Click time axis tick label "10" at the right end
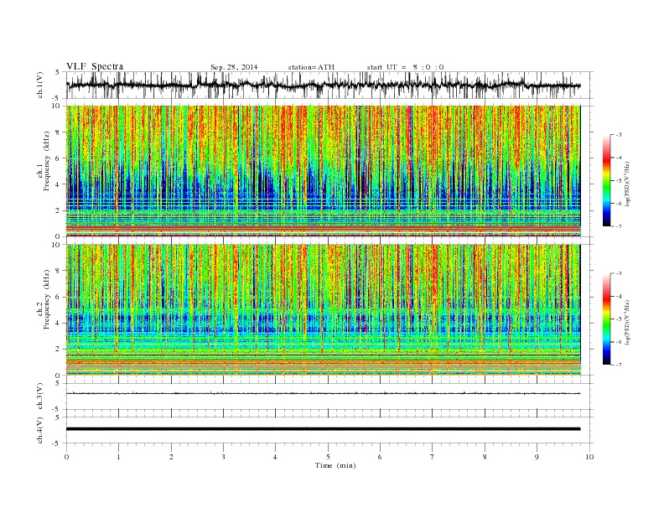 (589, 457)
